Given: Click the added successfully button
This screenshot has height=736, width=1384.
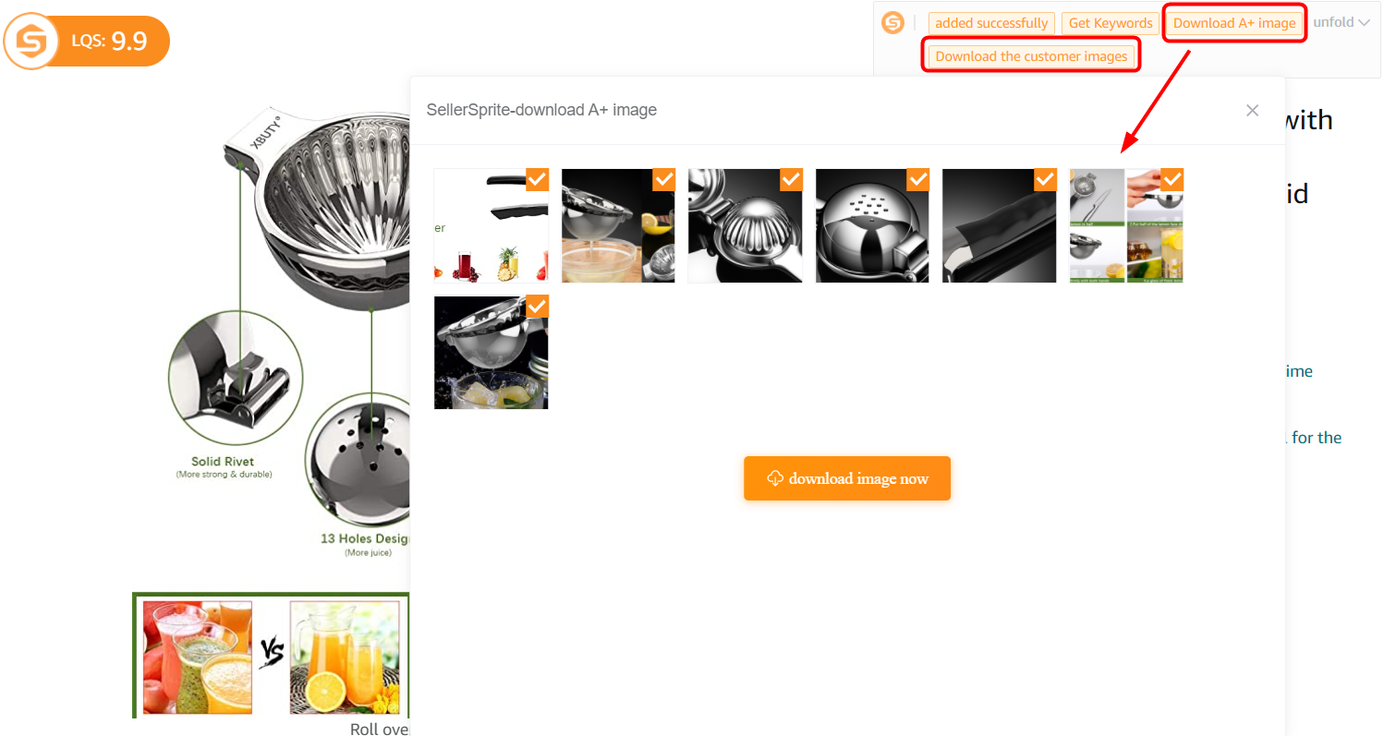Looking at the screenshot, I should click(991, 23).
